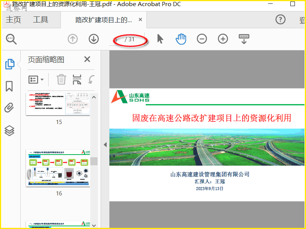Screen dimensions: 306x229
Task: Click the thumbnail panel scroll down arrow
Action: coord(94,226)
